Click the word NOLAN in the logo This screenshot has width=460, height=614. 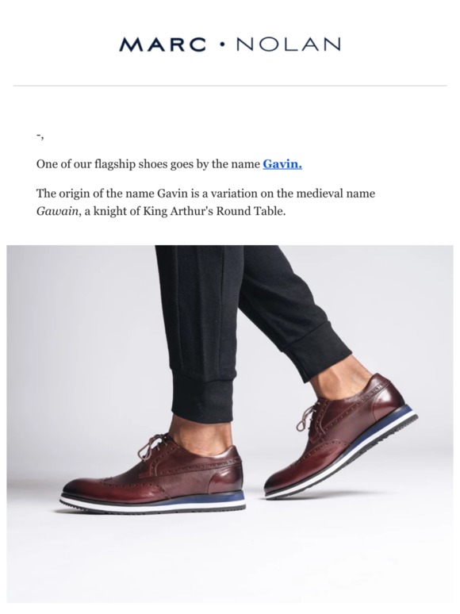(x=289, y=44)
